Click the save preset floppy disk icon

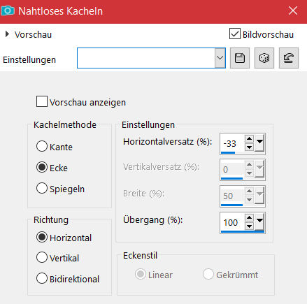[240, 58]
